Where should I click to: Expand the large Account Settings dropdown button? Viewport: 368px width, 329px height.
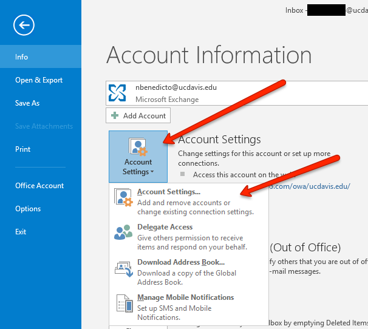(138, 157)
